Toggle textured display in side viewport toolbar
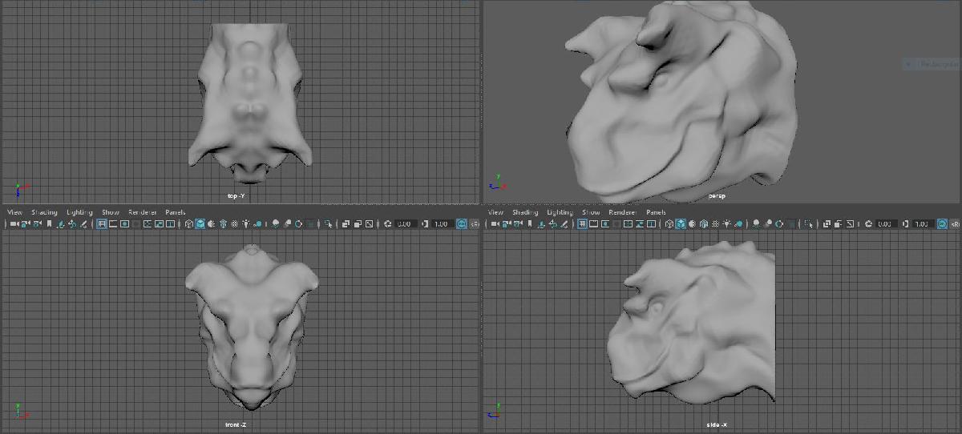 tap(716, 223)
